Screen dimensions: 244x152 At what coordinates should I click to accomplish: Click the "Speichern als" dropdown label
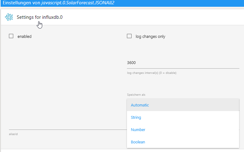tap(136, 94)
